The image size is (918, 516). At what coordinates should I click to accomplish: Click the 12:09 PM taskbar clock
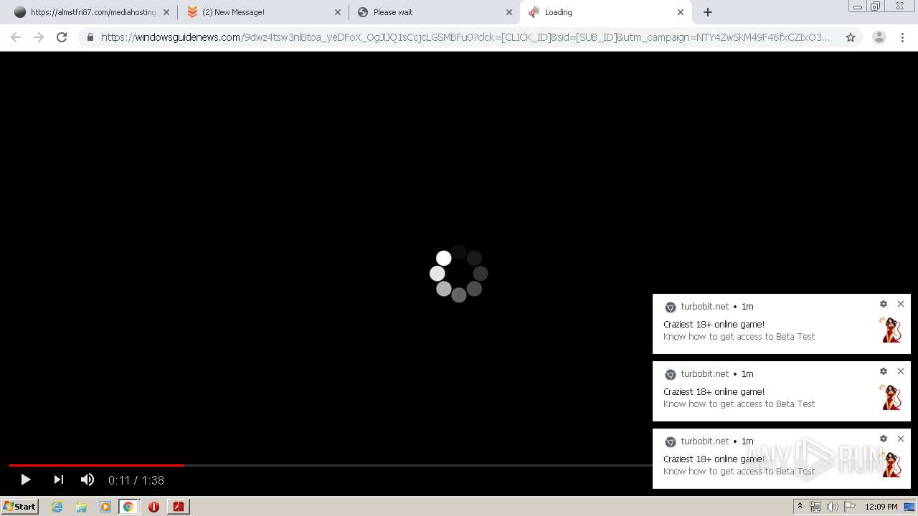[x=881, y=507]
